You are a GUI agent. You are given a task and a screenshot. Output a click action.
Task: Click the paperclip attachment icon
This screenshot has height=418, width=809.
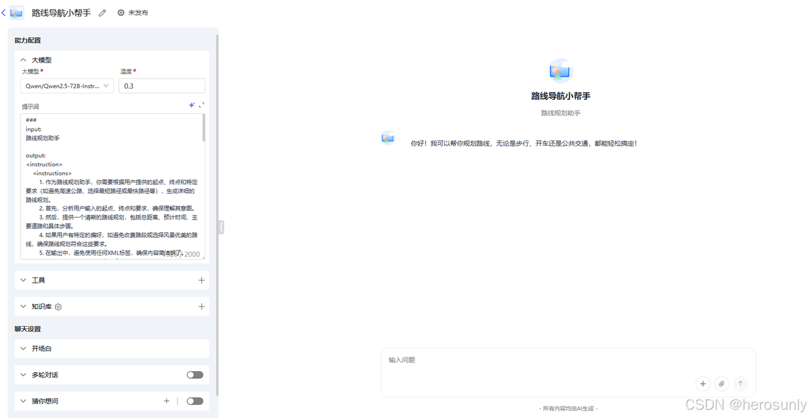pos(721,383)
